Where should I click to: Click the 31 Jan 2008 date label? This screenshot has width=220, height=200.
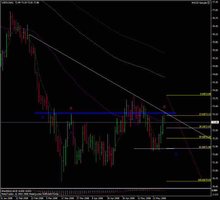pyautogui.click(x=6, y=198)
